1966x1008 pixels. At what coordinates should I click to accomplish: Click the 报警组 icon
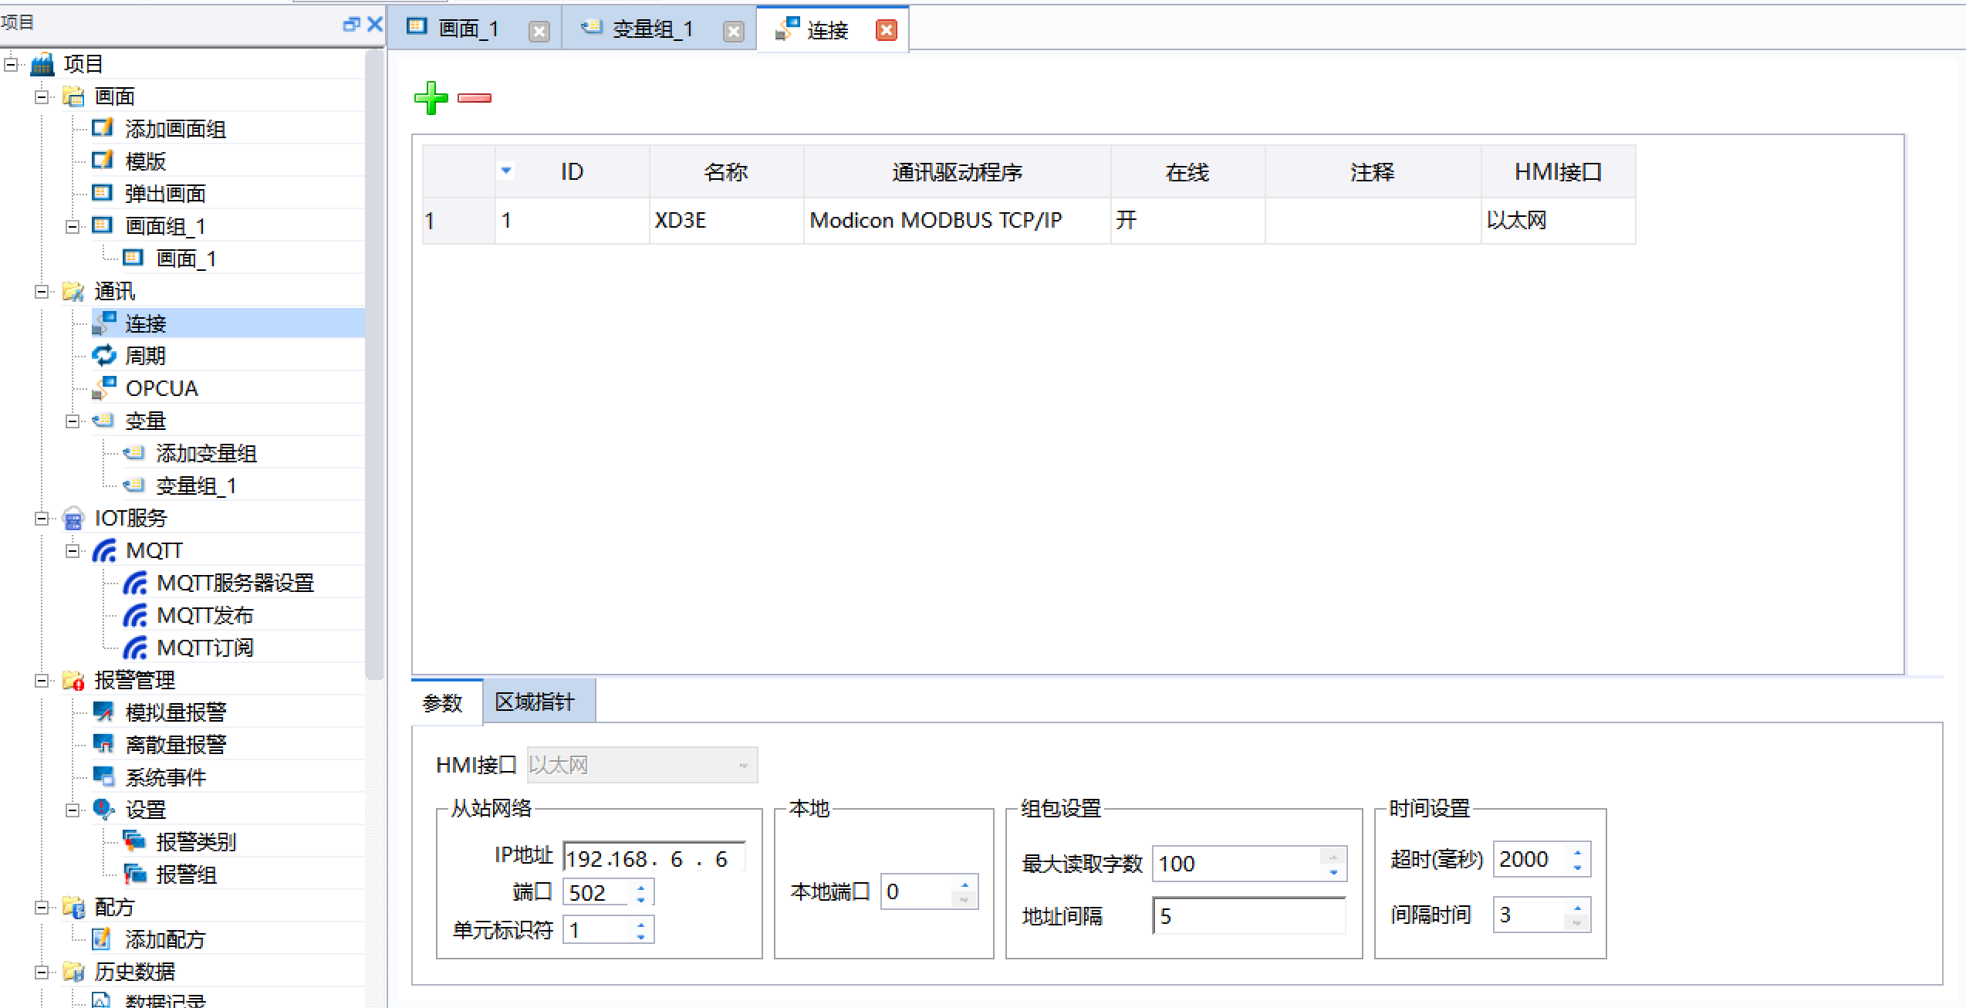134,874
